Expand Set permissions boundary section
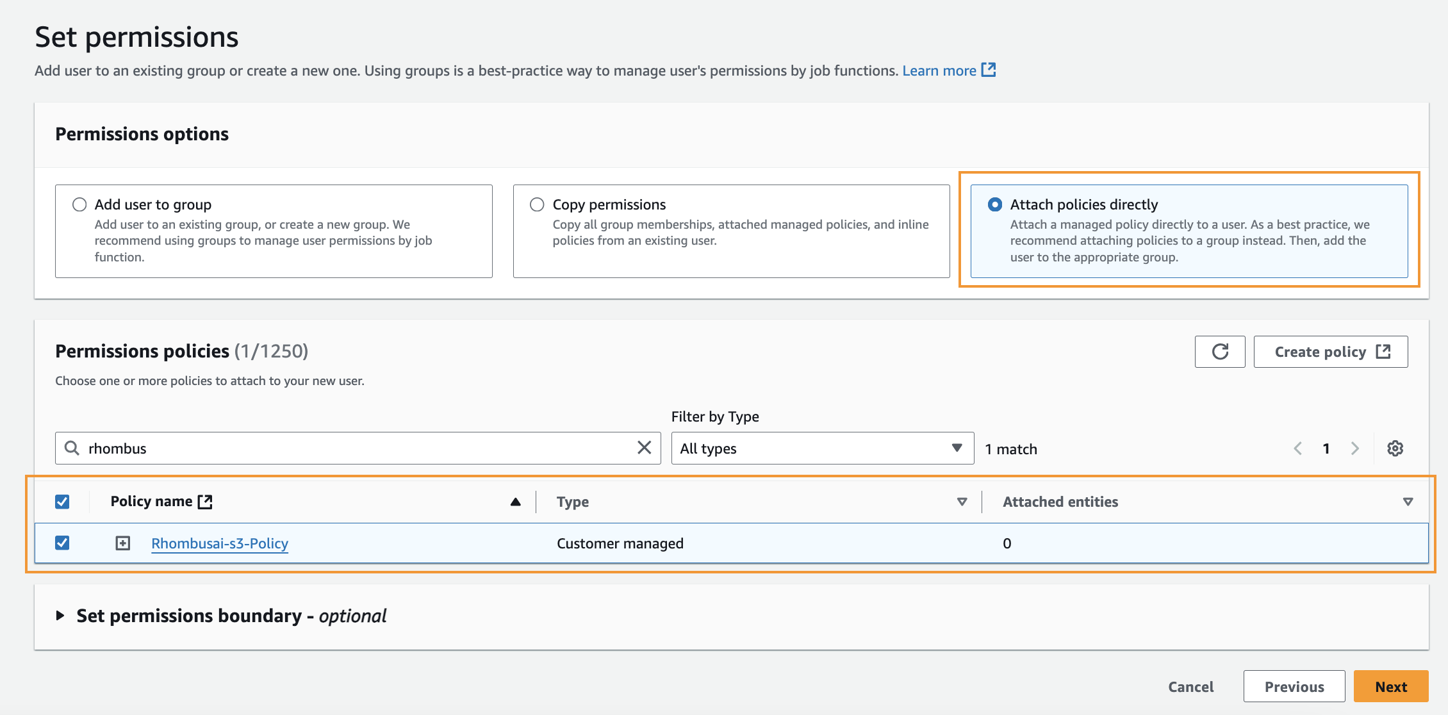 pos(60,616)
